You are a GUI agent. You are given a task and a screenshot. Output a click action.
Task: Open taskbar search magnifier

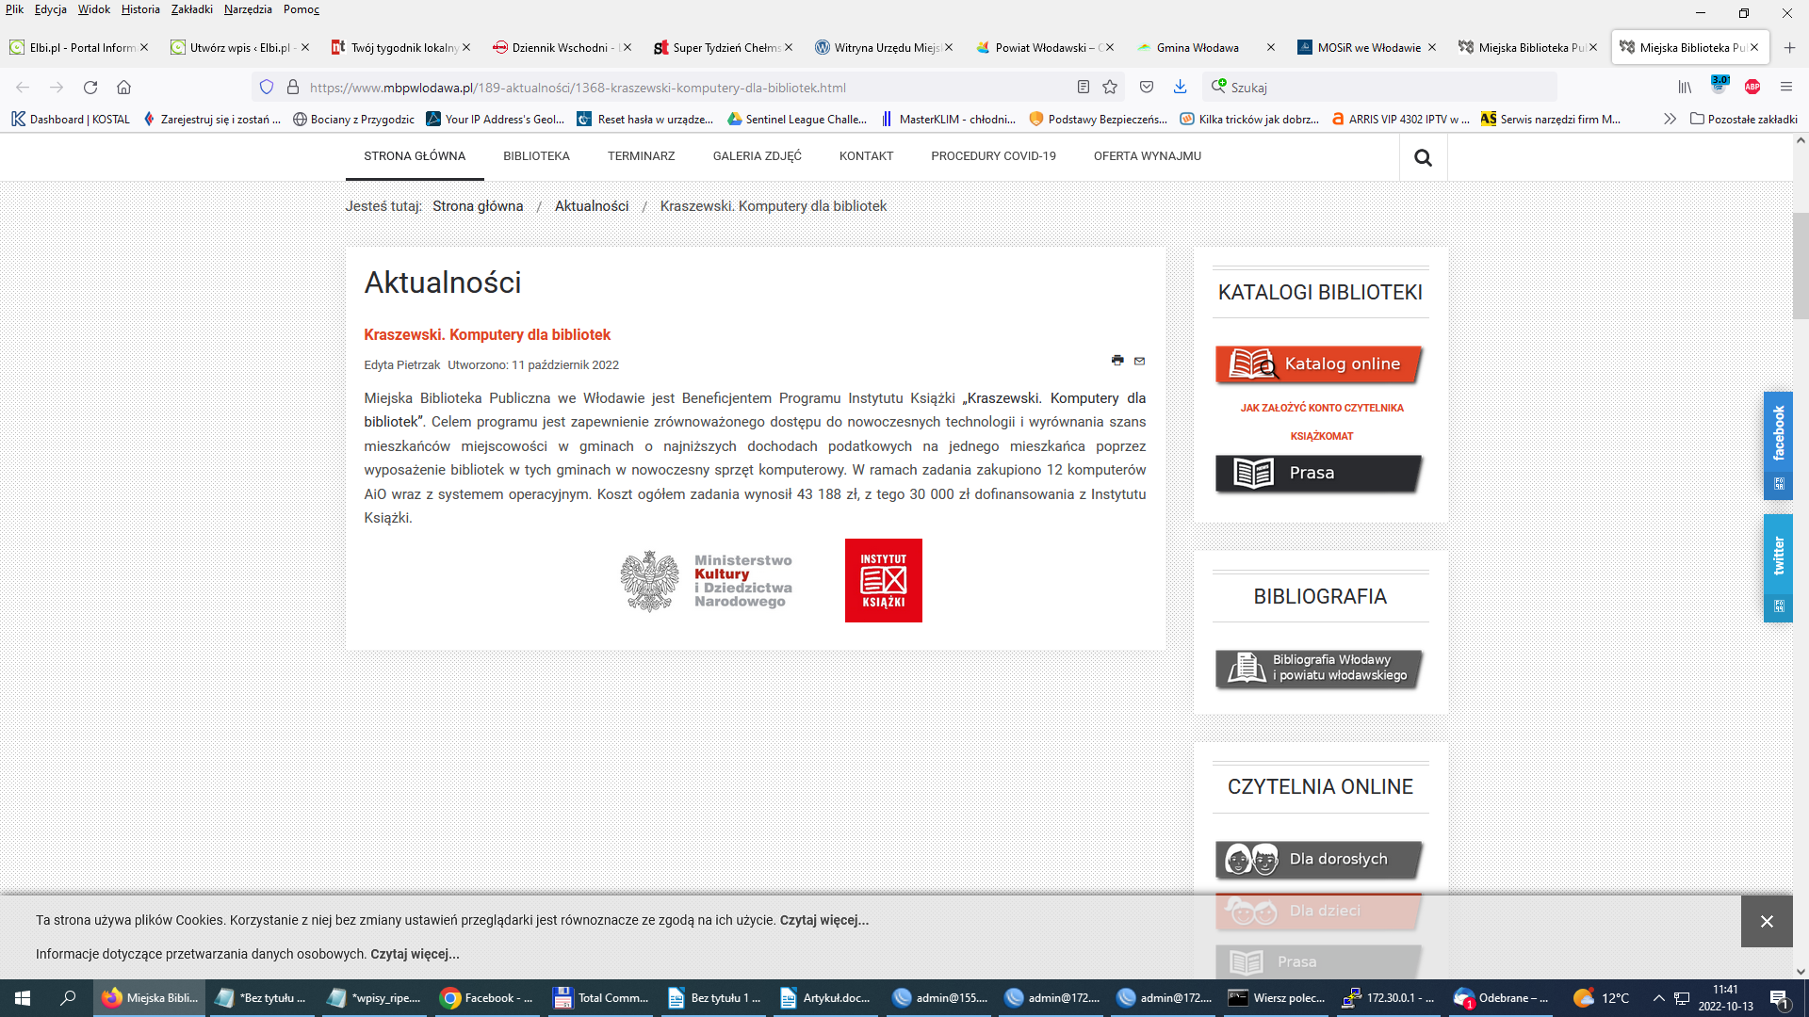68,998
